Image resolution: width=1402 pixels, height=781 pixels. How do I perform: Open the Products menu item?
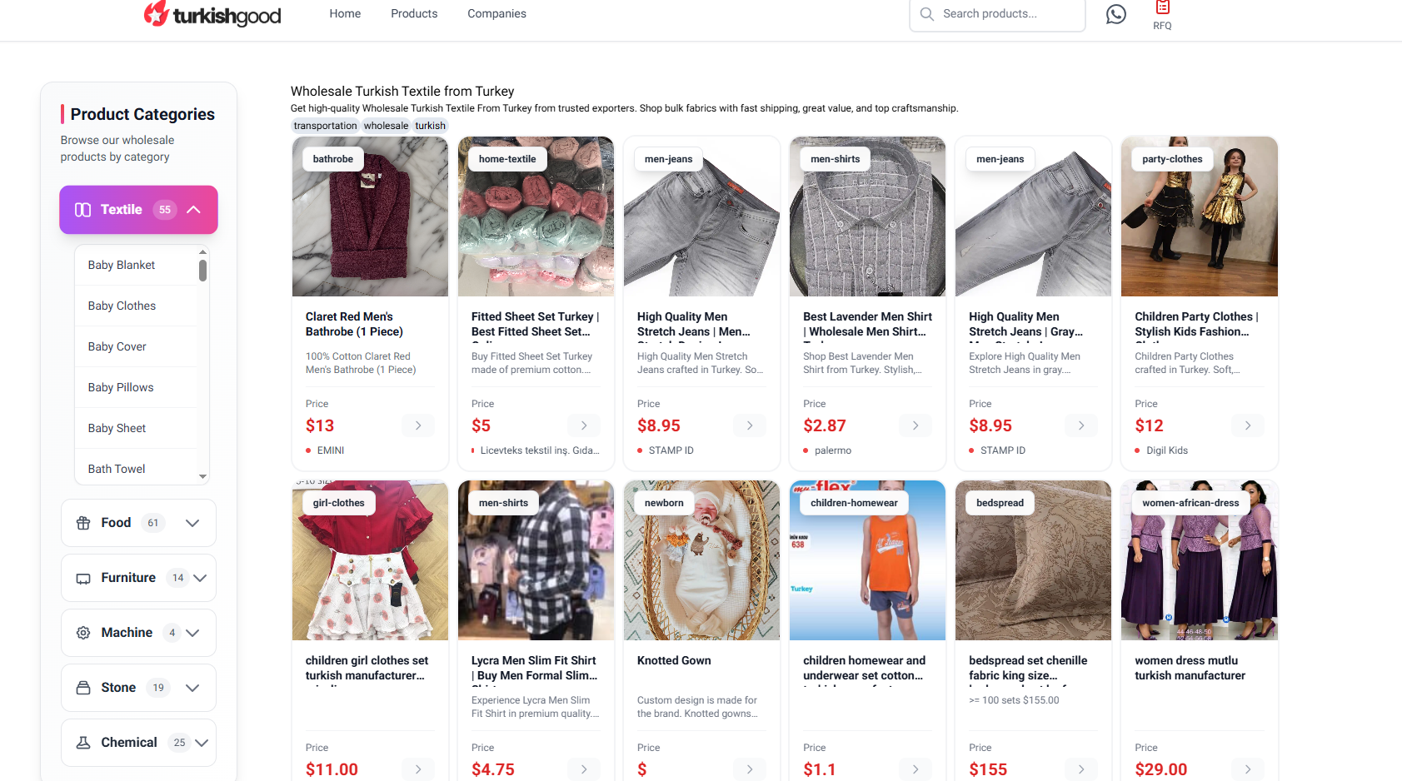pyautogui.click(x=414, y=13)
